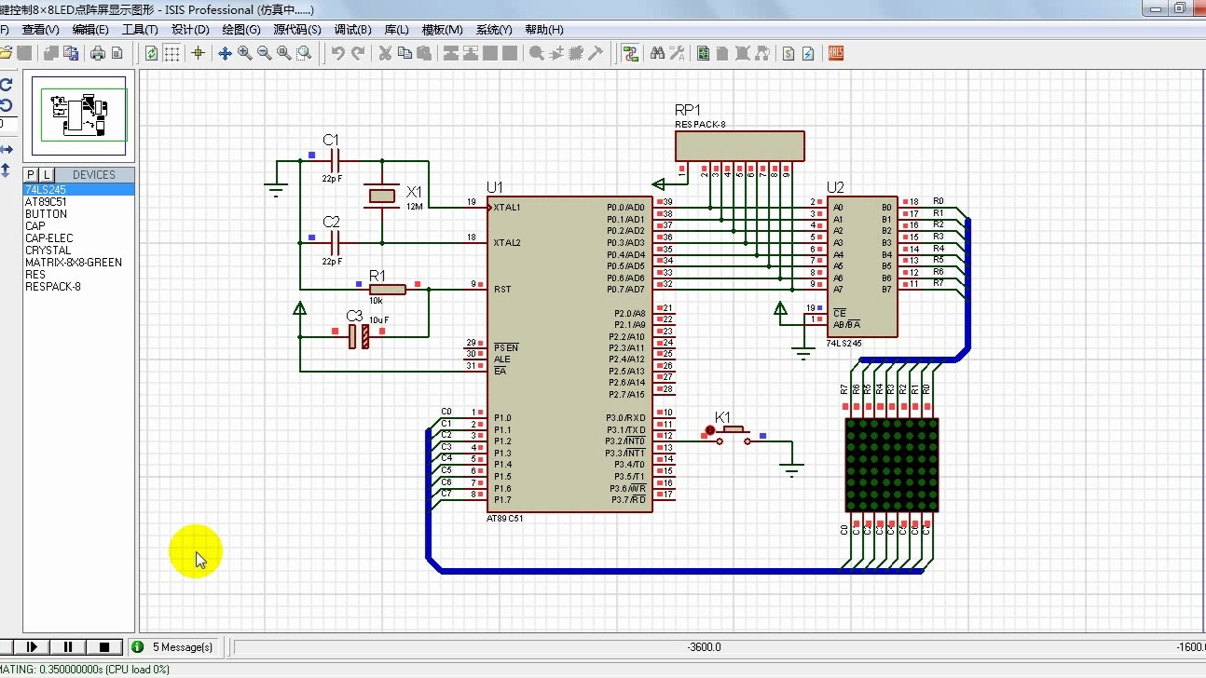The width and height of the screenshot is (1206, 678).
Task: Click the Print icon in the toolbar
Action: tap(97, 53)
